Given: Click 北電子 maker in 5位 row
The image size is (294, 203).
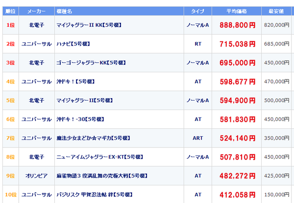Looking at the screenshot, I should pyautogui.click(x=37, y=101).
